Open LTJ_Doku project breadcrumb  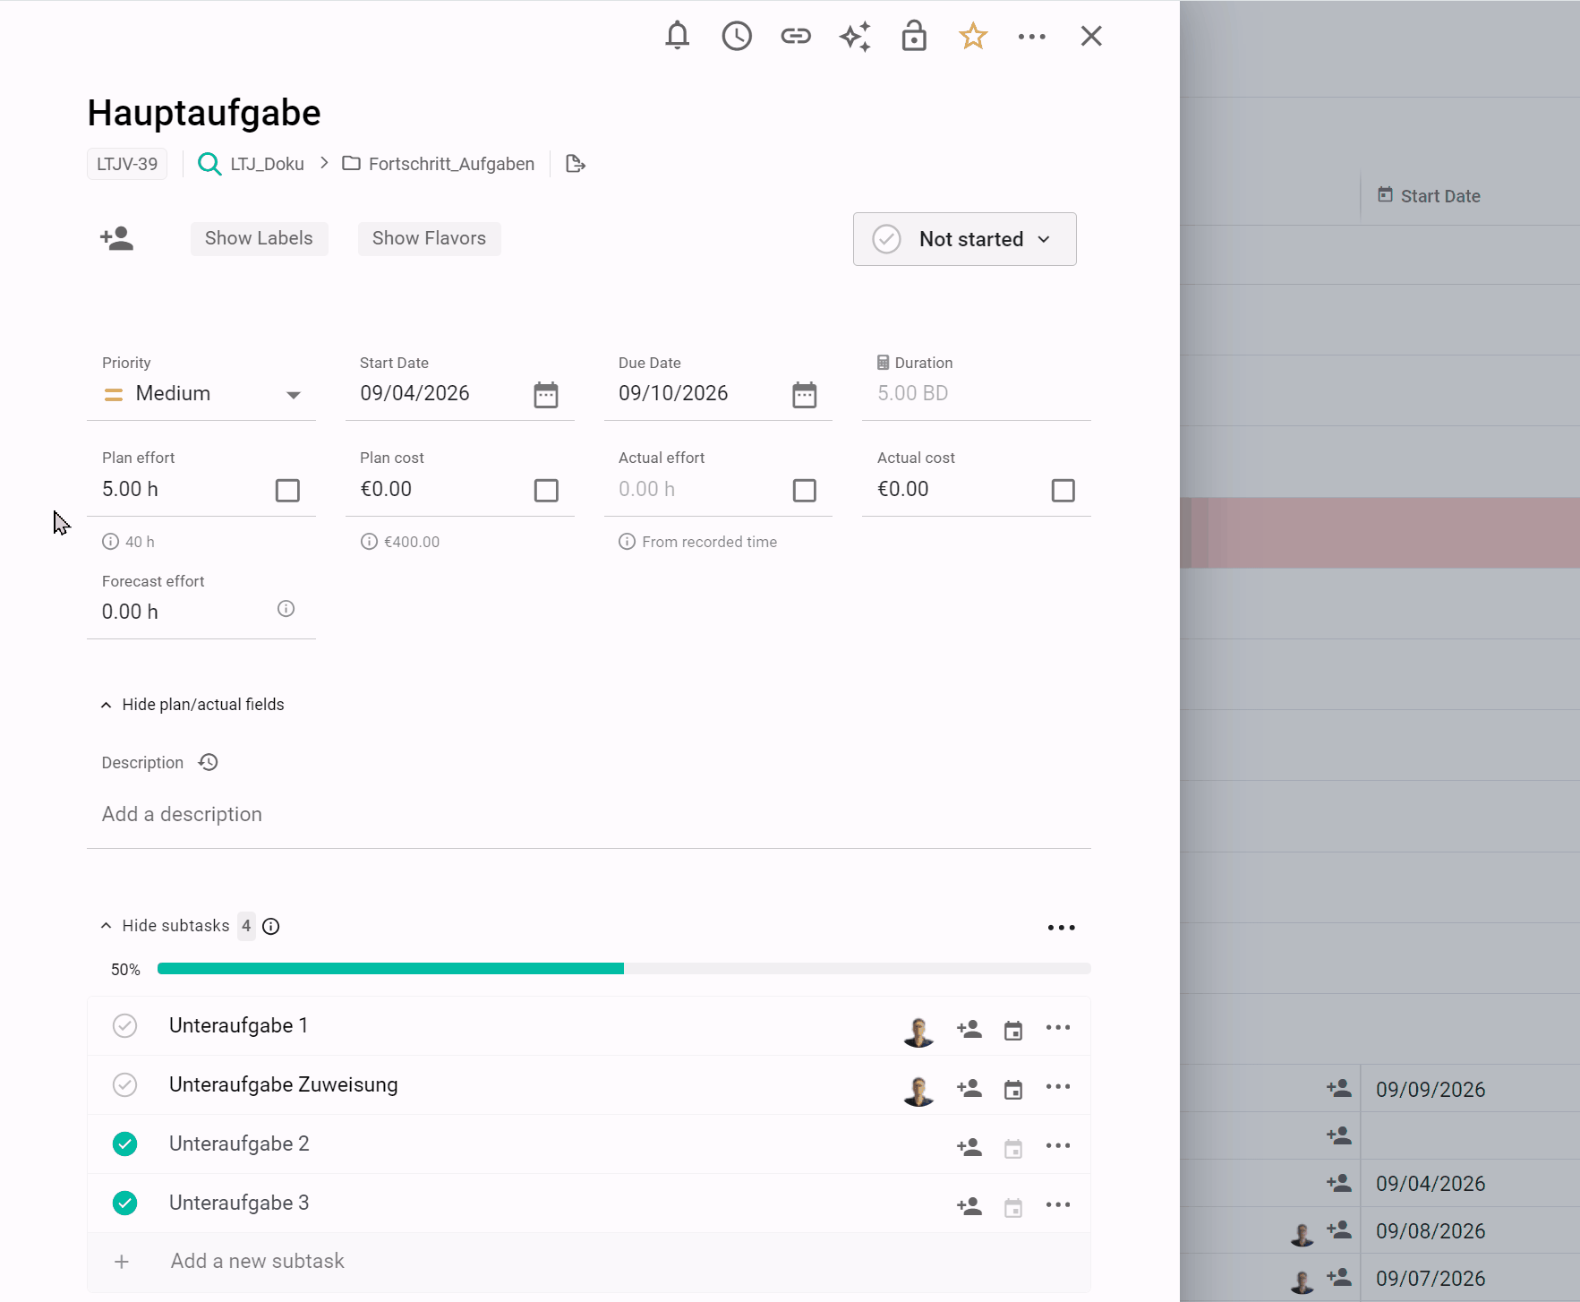click(252, 164)
